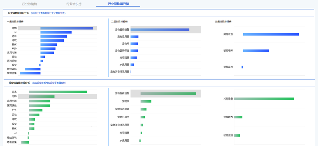This screenshot has width=318, height=146.
Task: Click blue 宠物智能设备 bar in second-level chart
Action: (x=160, y=30)
